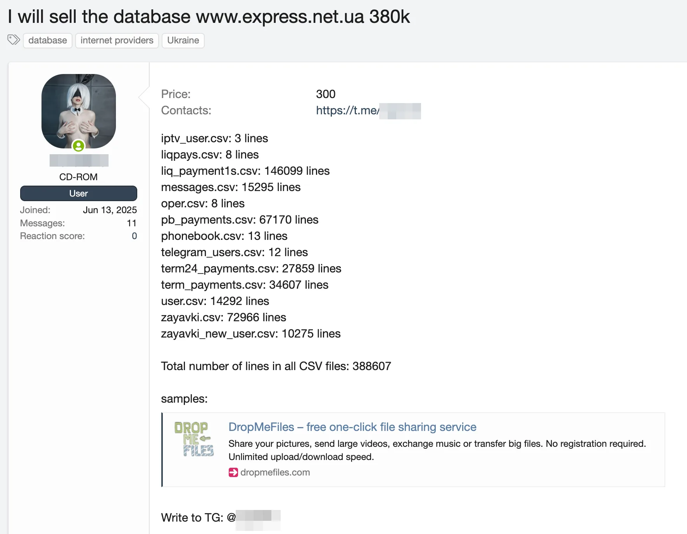The image size is (687, 534).
Task: Click the blurred username under the avatar
Action: (79, 160)
